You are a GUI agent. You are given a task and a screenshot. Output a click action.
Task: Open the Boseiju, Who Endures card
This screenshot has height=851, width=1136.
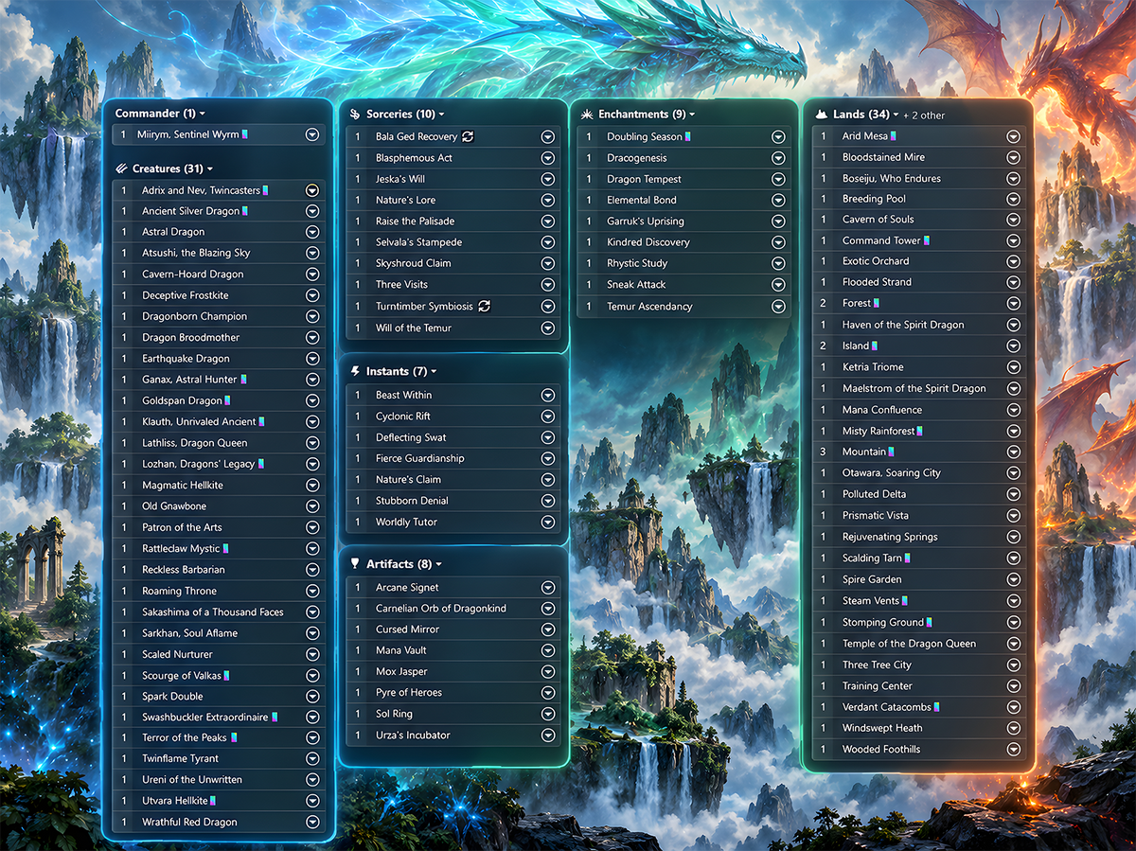[891, 178]
